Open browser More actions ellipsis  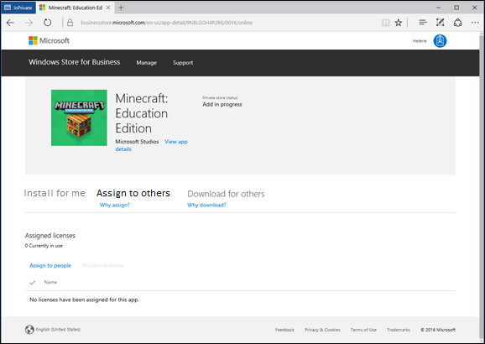pos(475,23)
